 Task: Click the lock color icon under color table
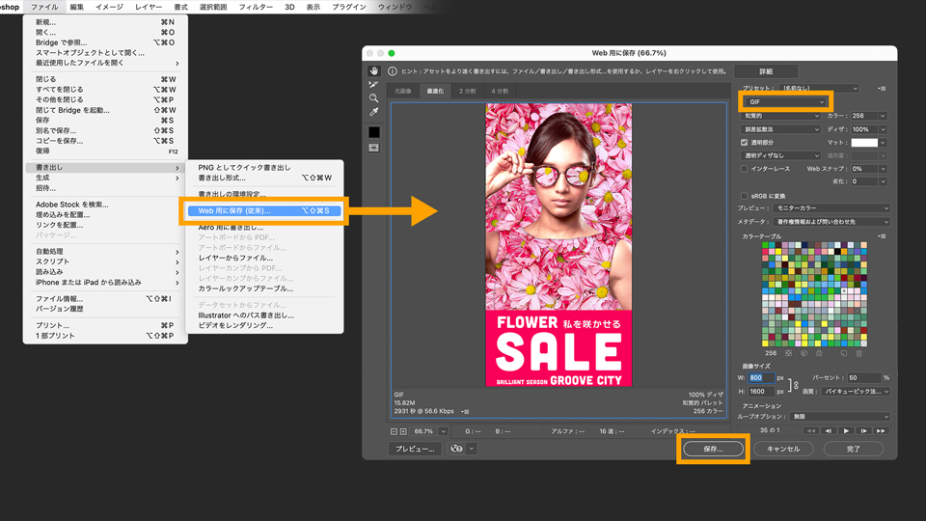[x=819, y=353]
